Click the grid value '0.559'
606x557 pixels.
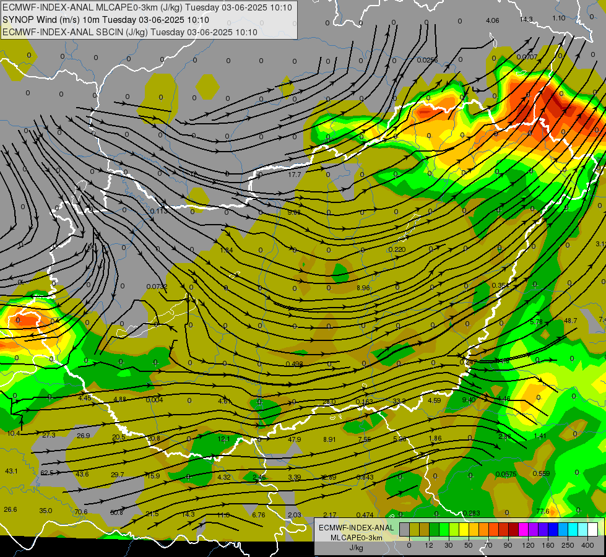coord(541,473)
